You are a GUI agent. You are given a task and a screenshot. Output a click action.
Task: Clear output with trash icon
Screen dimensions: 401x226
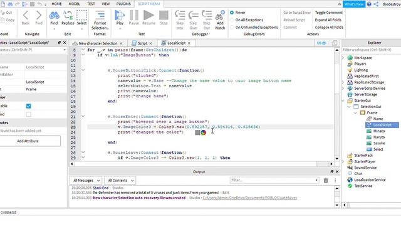(x=326, y=180)
